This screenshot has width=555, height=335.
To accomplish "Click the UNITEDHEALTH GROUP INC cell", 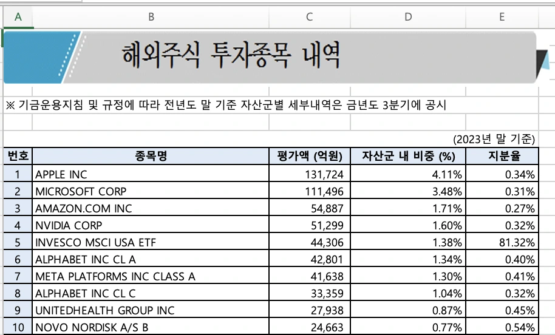I will 151,309.
